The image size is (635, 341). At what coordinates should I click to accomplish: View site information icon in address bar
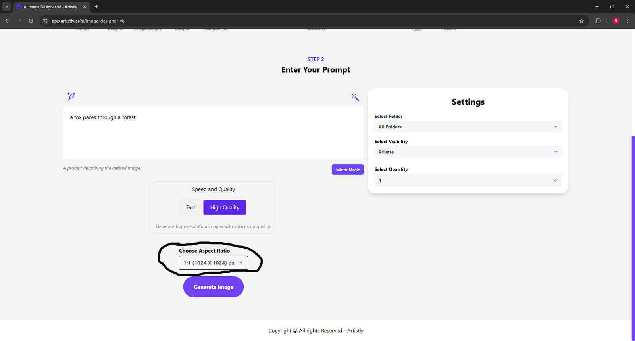[x=45, y=21]
